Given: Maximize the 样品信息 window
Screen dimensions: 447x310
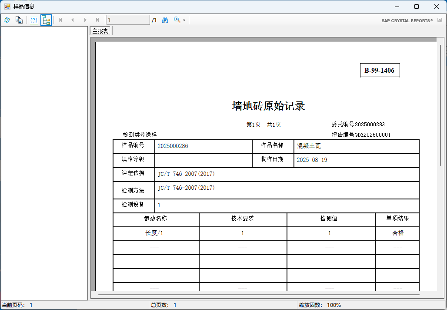Looking at the screenshot, I should (417, 7).
